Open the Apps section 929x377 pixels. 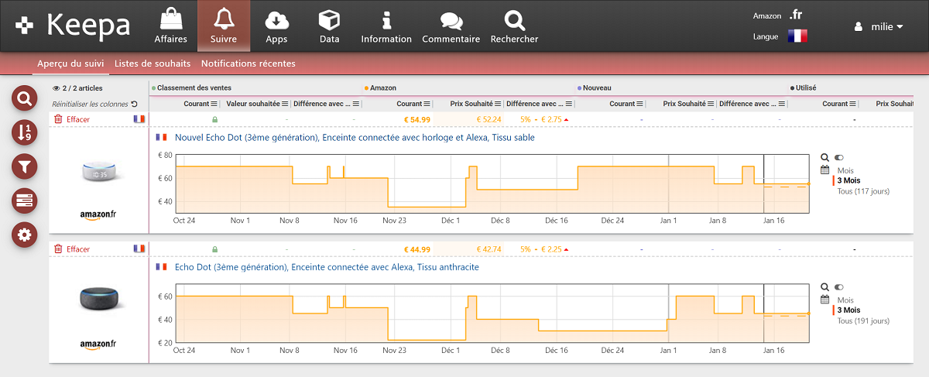(x=276, y=26)
